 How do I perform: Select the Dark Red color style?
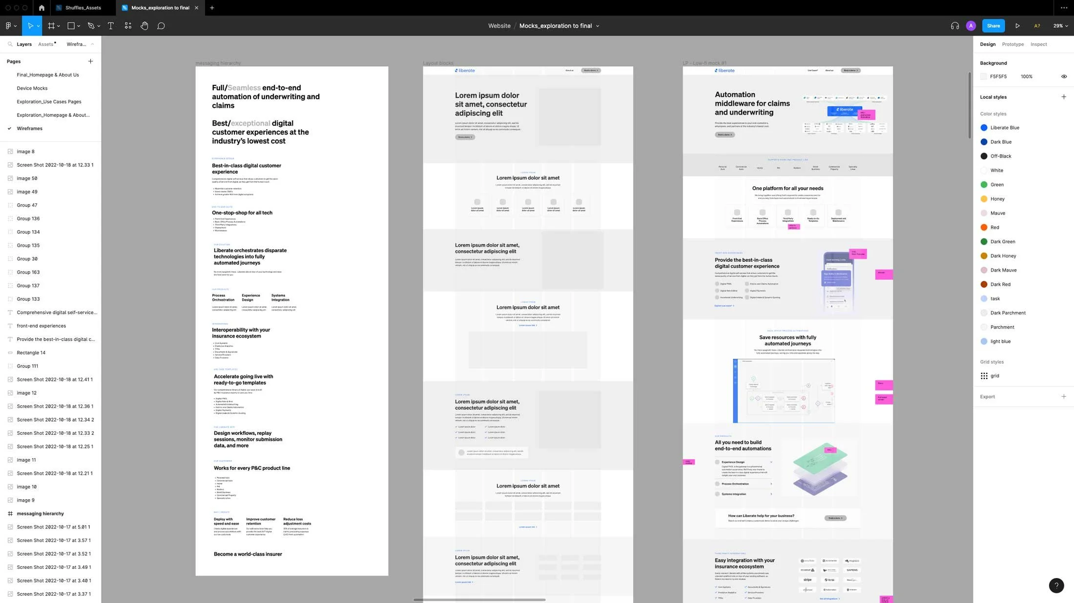click(x=1000, y=284)
